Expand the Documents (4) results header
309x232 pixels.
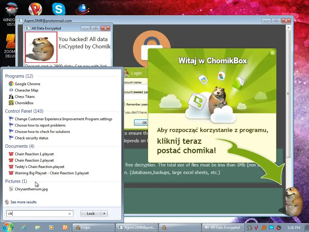[20, 146]
